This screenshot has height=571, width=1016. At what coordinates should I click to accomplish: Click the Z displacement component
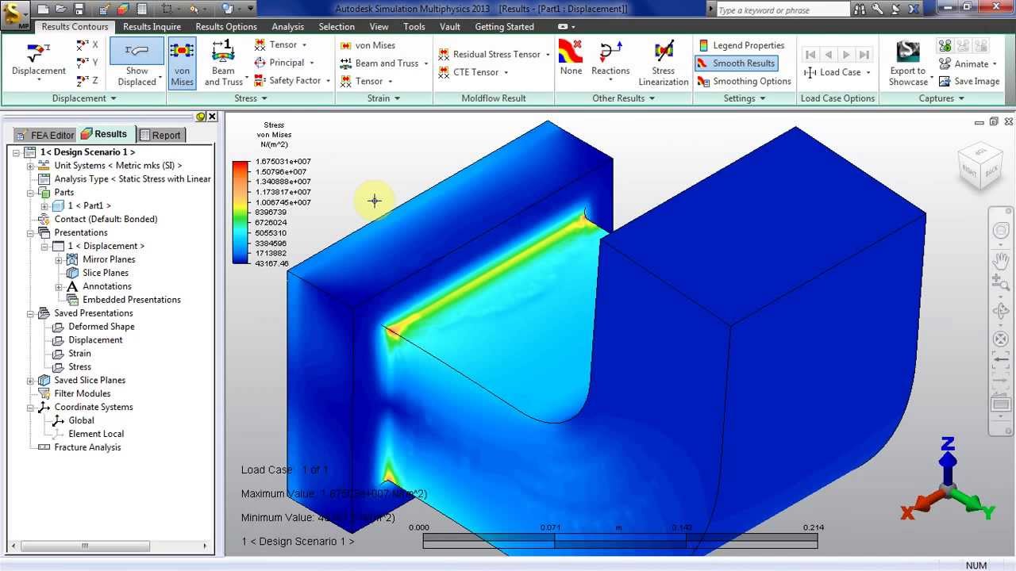pyautogui.click(x=88, y=81)
